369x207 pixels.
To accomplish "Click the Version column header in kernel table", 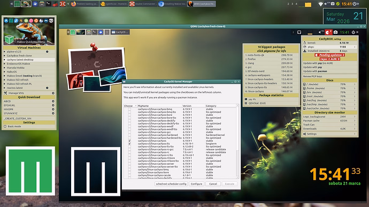I will click(193, 106).
